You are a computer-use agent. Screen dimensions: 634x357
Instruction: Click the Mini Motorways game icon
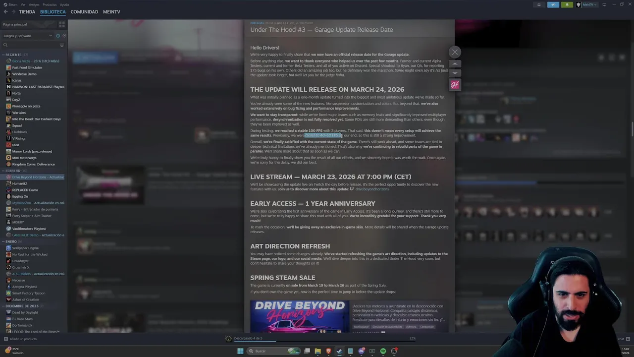(x=8, y=158)
